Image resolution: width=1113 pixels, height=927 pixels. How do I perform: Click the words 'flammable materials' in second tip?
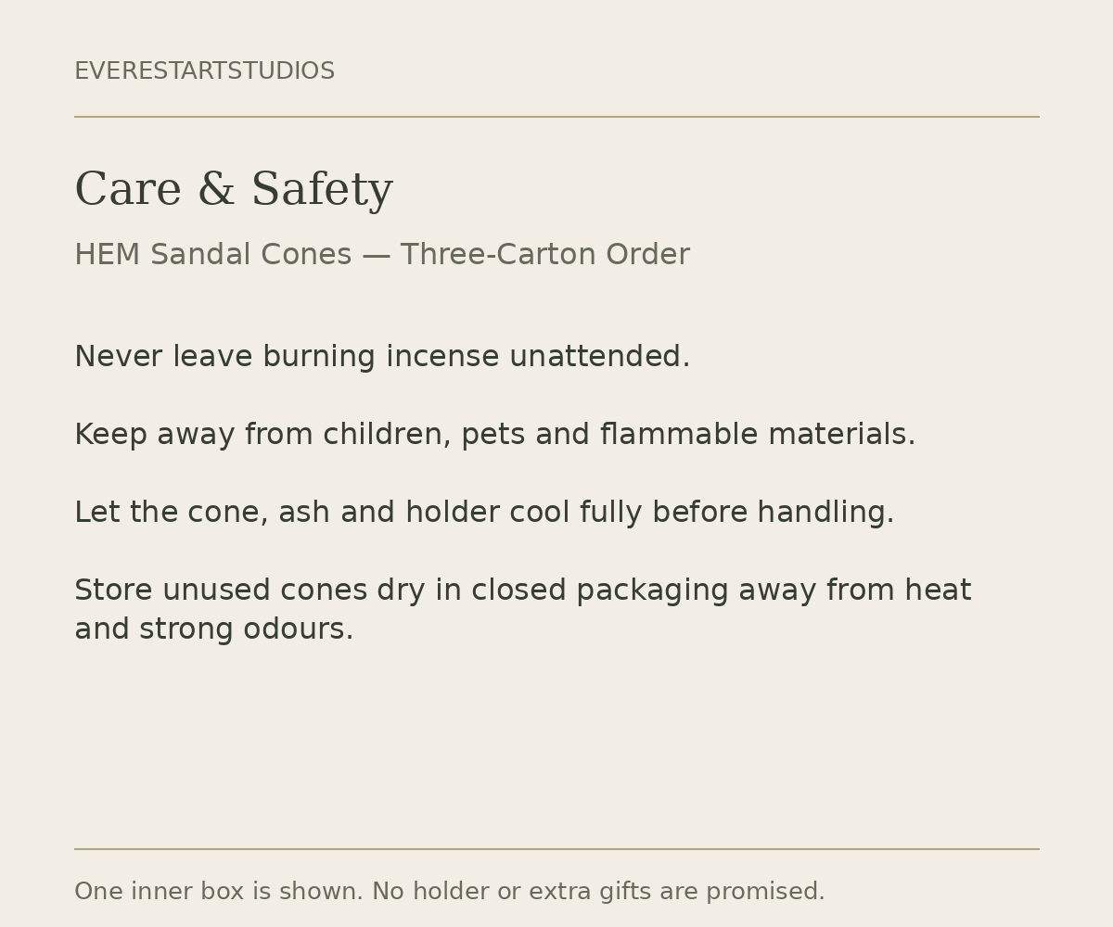pos(754,435)
